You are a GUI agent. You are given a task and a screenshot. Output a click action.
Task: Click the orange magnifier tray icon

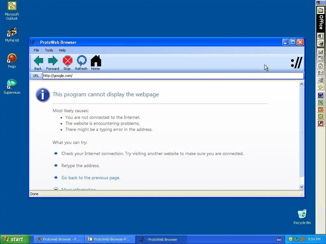[302, 240]
